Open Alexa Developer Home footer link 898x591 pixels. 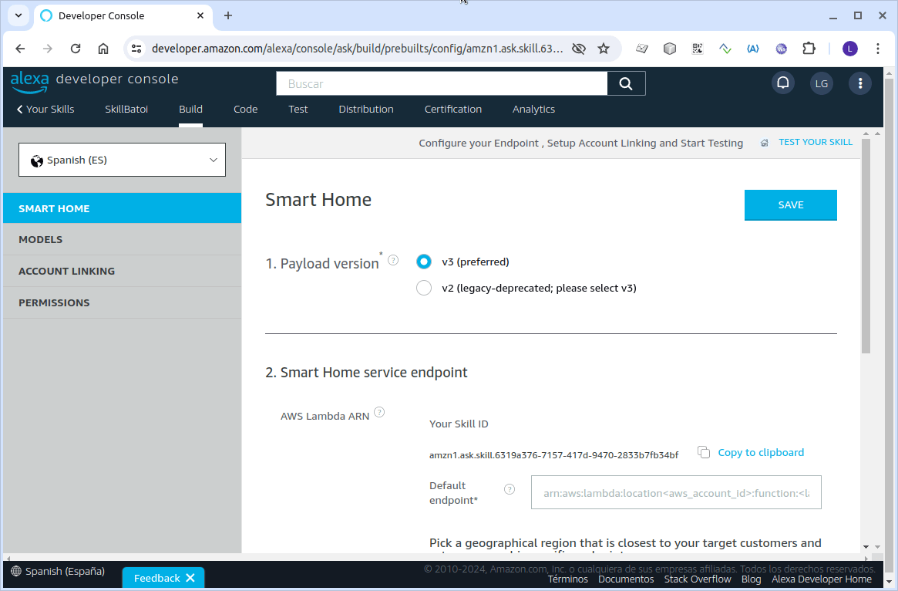tap(821, 579)
